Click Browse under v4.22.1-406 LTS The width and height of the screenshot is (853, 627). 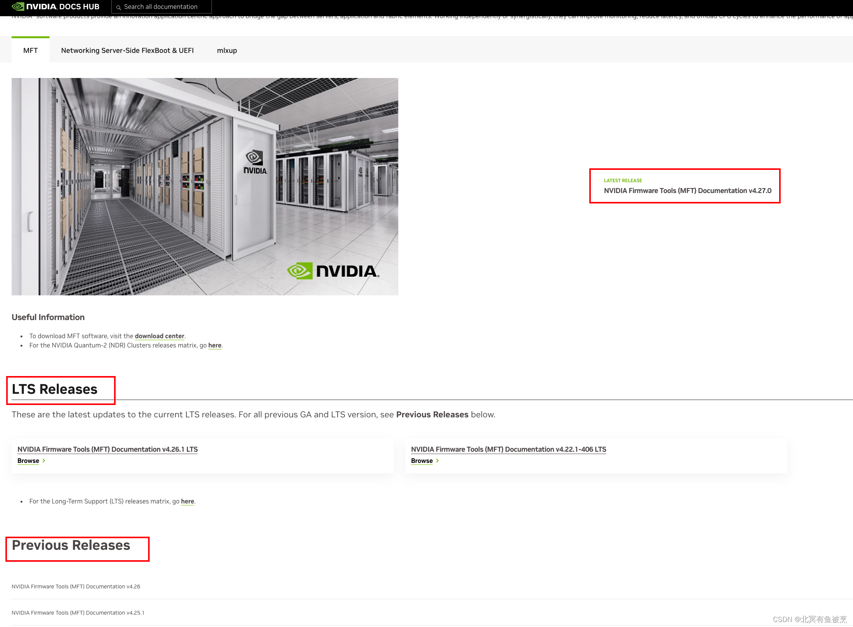point(422,461)
